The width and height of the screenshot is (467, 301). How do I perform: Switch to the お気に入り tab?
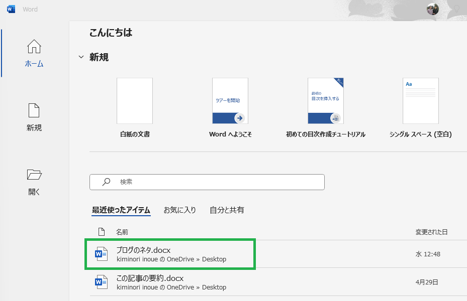pos(180,210)
